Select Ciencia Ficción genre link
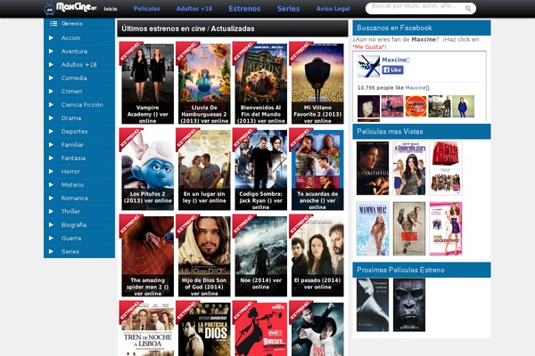This screenshot has width=535, height=356. tap(82, 105)
